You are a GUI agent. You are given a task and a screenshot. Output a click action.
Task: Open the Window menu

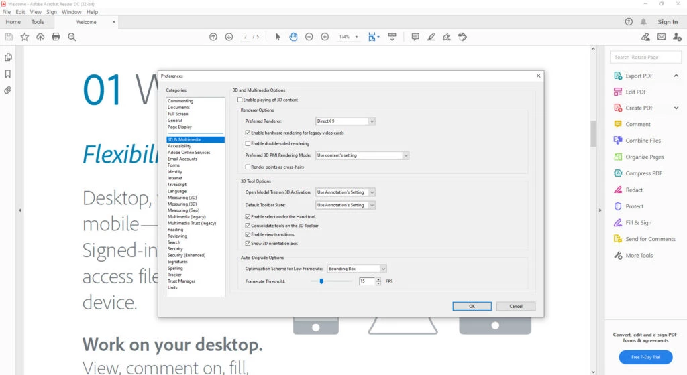coord(71,12)
